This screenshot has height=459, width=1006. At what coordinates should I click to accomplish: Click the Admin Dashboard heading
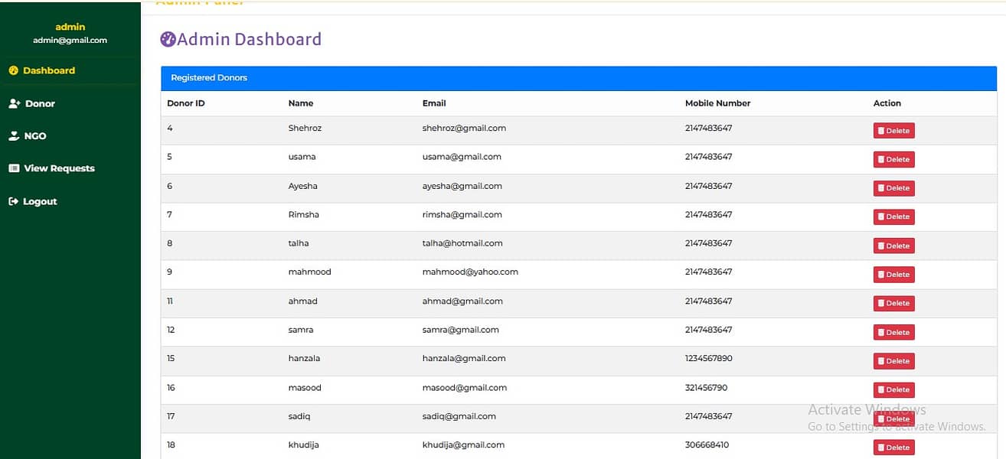[249, 40]
